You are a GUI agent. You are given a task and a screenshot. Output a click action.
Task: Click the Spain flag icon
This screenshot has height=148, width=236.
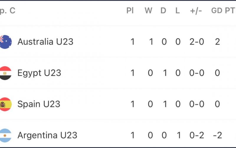(x=5, y=104)
